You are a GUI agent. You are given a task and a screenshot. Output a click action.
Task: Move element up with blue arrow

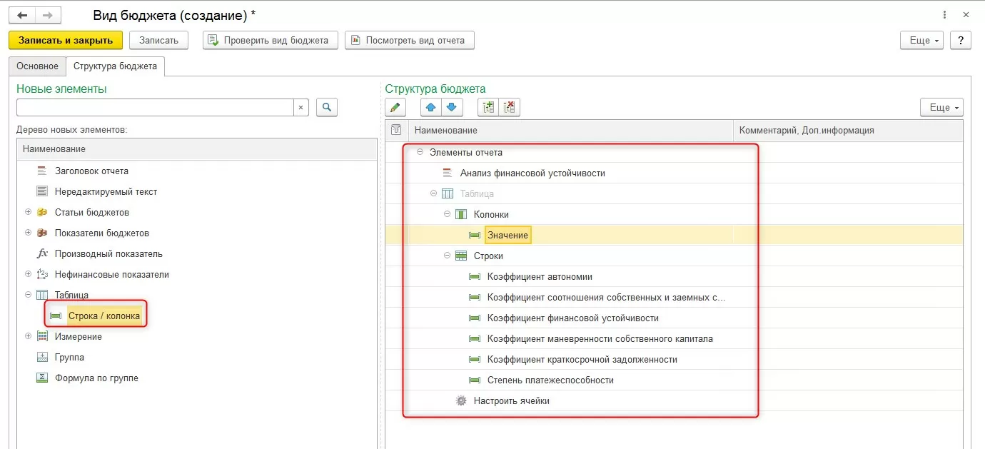coord(430,107)
